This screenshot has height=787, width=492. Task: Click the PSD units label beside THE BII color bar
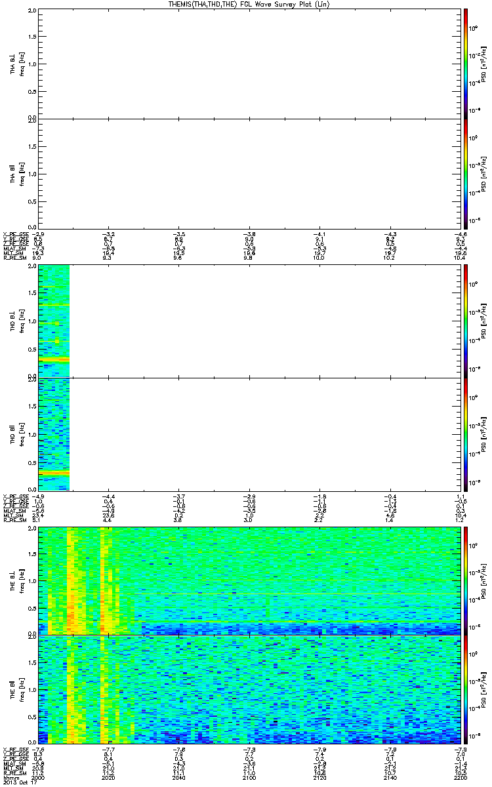tap(483, 691)
